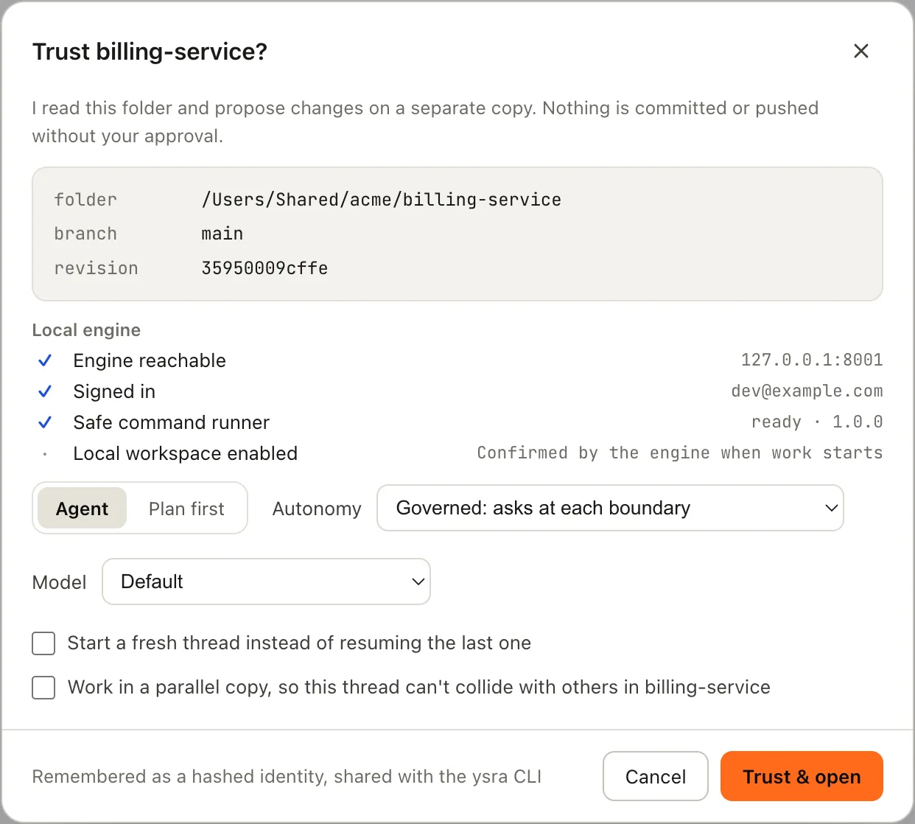Click the Safe command runner checkmark
The height and width of the screenshot is (824, 915).
[x=45, y=422]
